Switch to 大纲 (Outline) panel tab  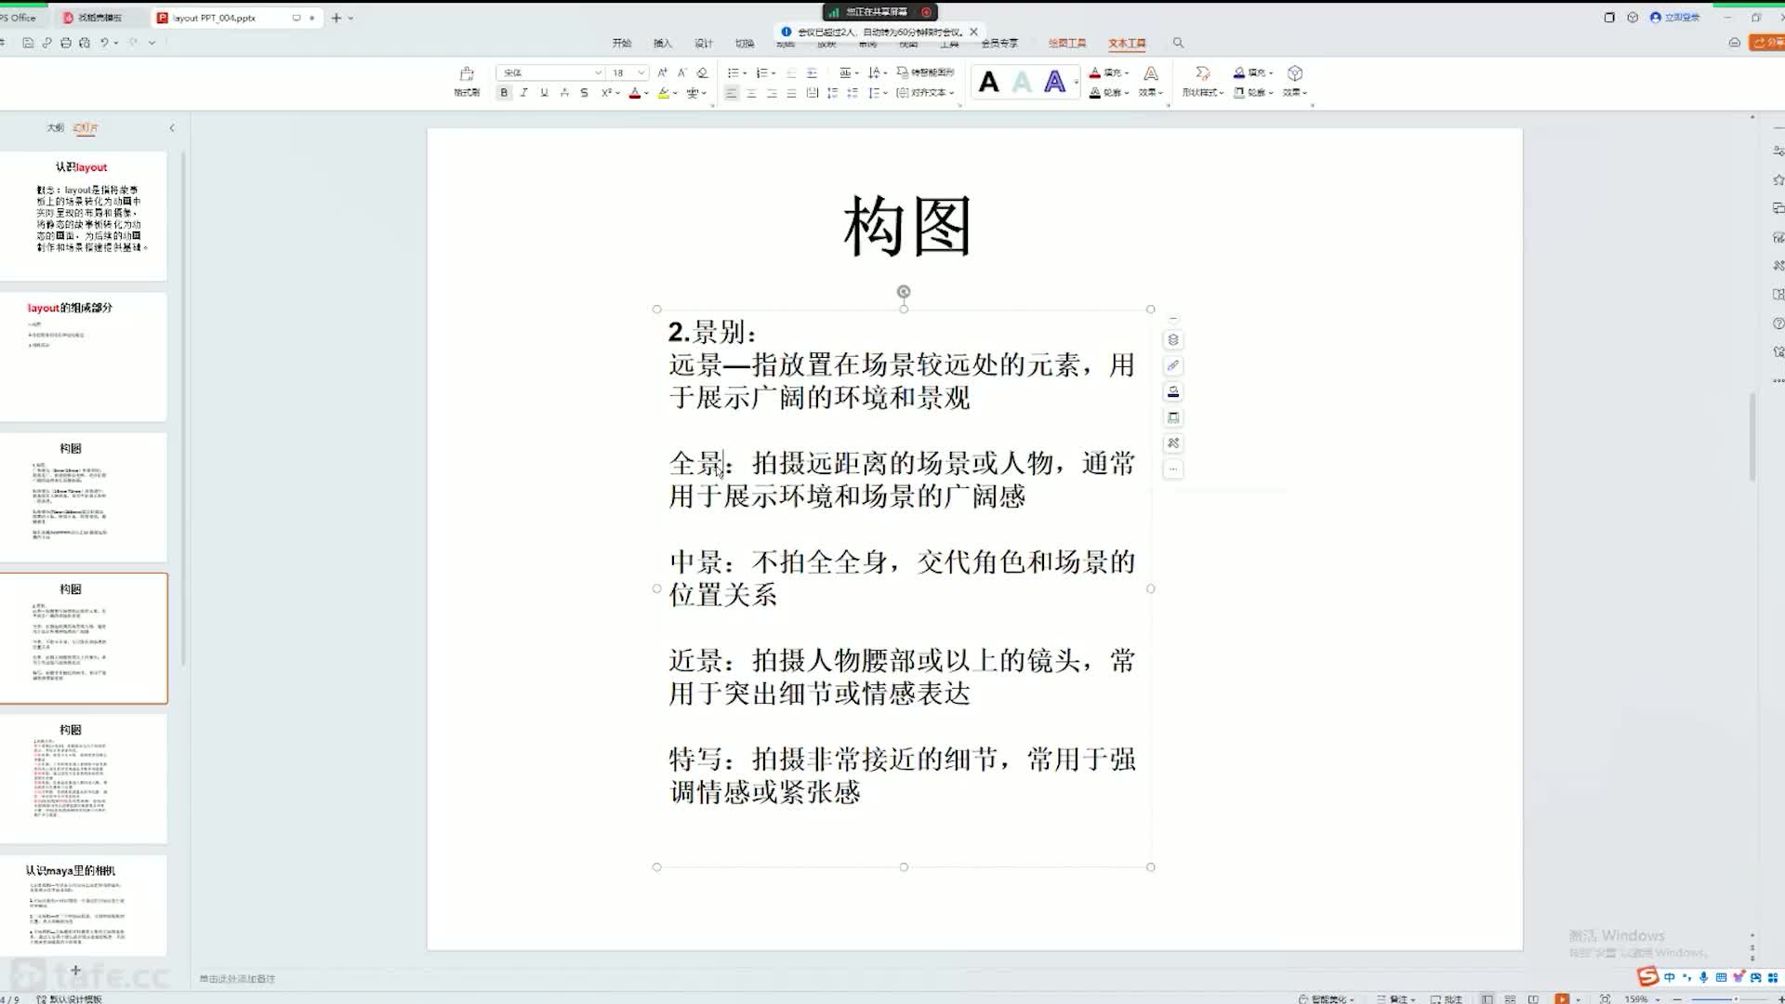[x=55, y=128]
